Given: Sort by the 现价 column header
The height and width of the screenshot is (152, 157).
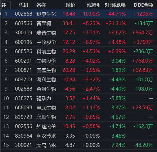Looking at the screenshot, I should pyautogui.click(x=70, y=5).
